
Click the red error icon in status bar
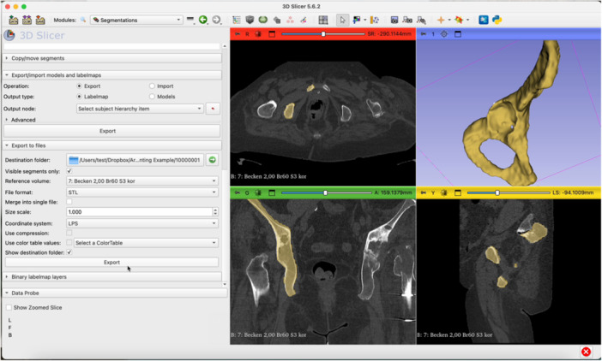(586, 352)
